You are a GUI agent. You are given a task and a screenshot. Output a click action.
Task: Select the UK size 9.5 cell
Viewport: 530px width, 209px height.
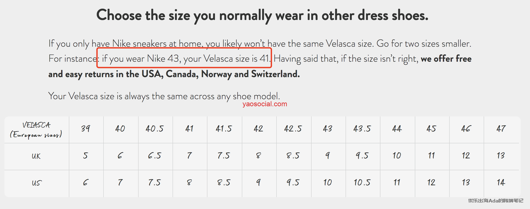click(x=362, y=156)
